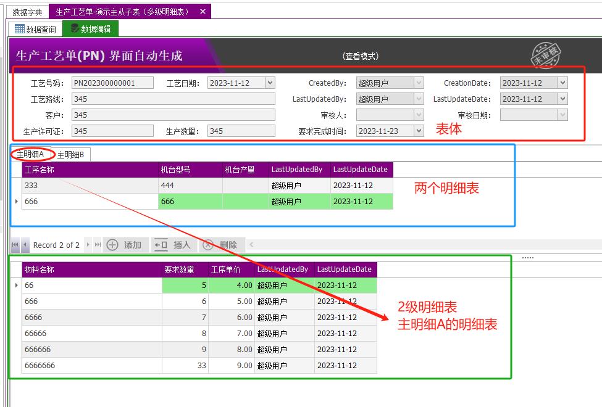Expand the 审核人 combo box
602x407 pixels.
(x=419, y=115)
